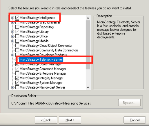Check the MicroStrategy Repository checkbox
The height and width of the screenshot is (126, 149).
[17, 27]
